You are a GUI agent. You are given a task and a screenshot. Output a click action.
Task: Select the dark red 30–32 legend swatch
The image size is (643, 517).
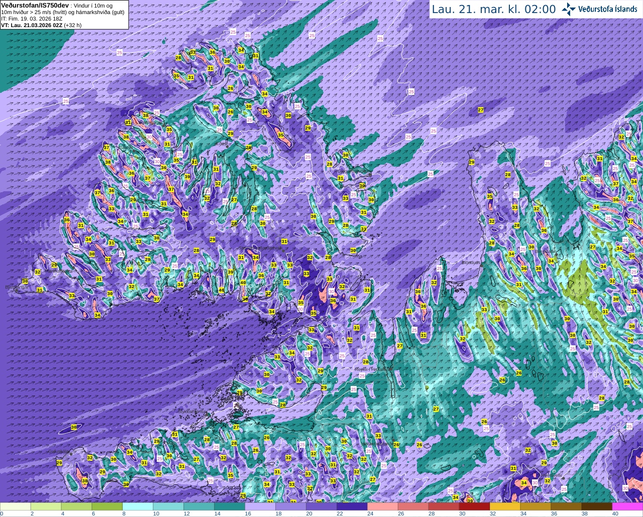point(475,506)
